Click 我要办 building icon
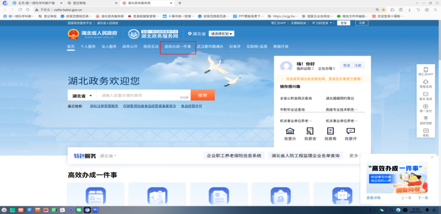Screen dimensions: 441x214 (x=290, y=131)
